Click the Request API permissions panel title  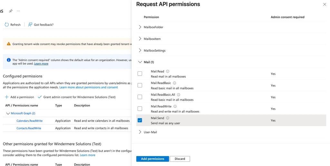click(168, 4)
